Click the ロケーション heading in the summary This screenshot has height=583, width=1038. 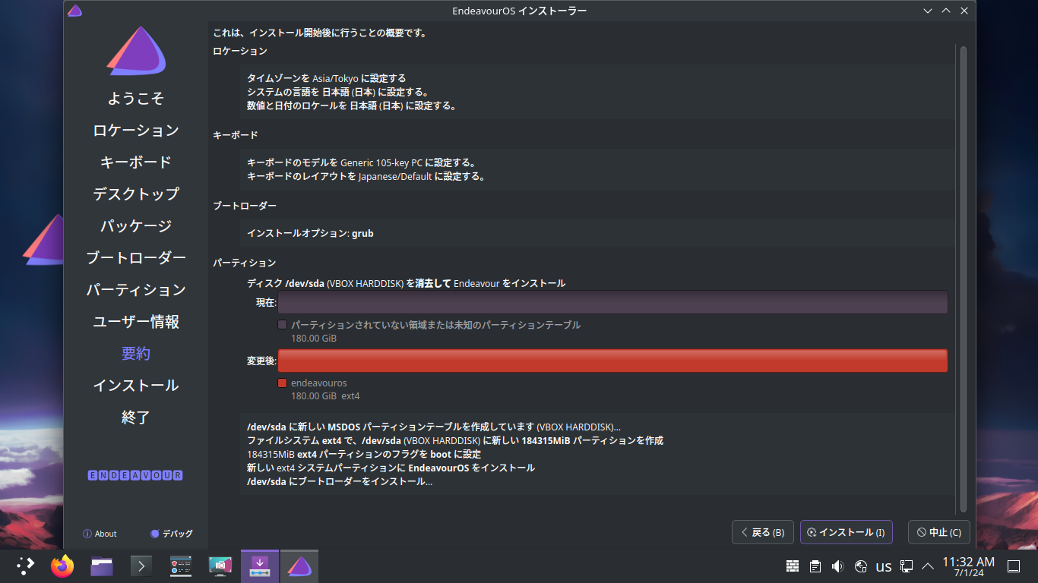240,51
